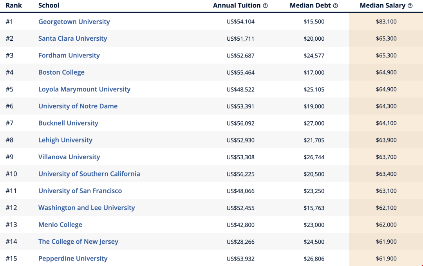Select the $62,100 median salary cell
This screenshot has height=266, width=423.
[386, 208]
